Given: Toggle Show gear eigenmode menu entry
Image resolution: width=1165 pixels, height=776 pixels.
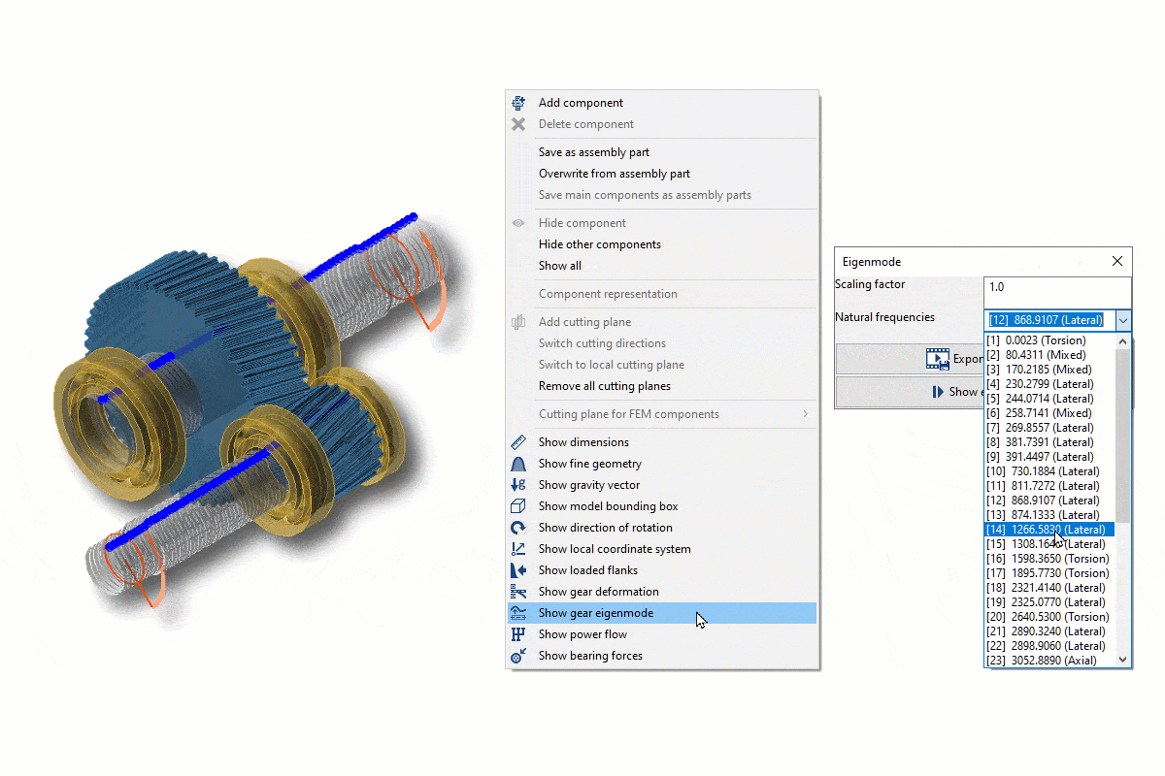Looking at the screenshot, I should [596, 613].
